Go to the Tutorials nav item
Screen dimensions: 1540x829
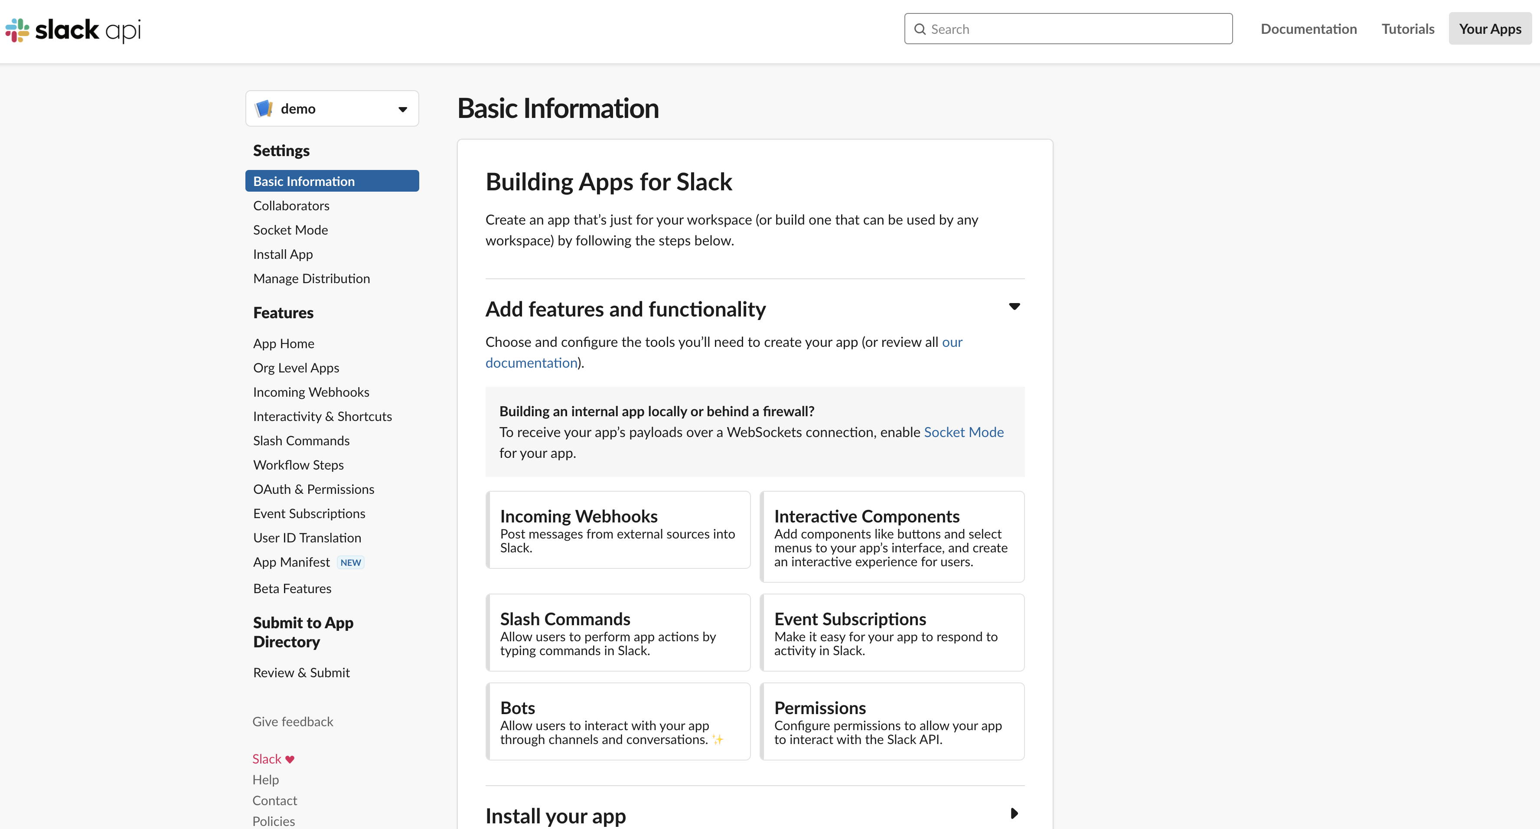pos(1407,29)
